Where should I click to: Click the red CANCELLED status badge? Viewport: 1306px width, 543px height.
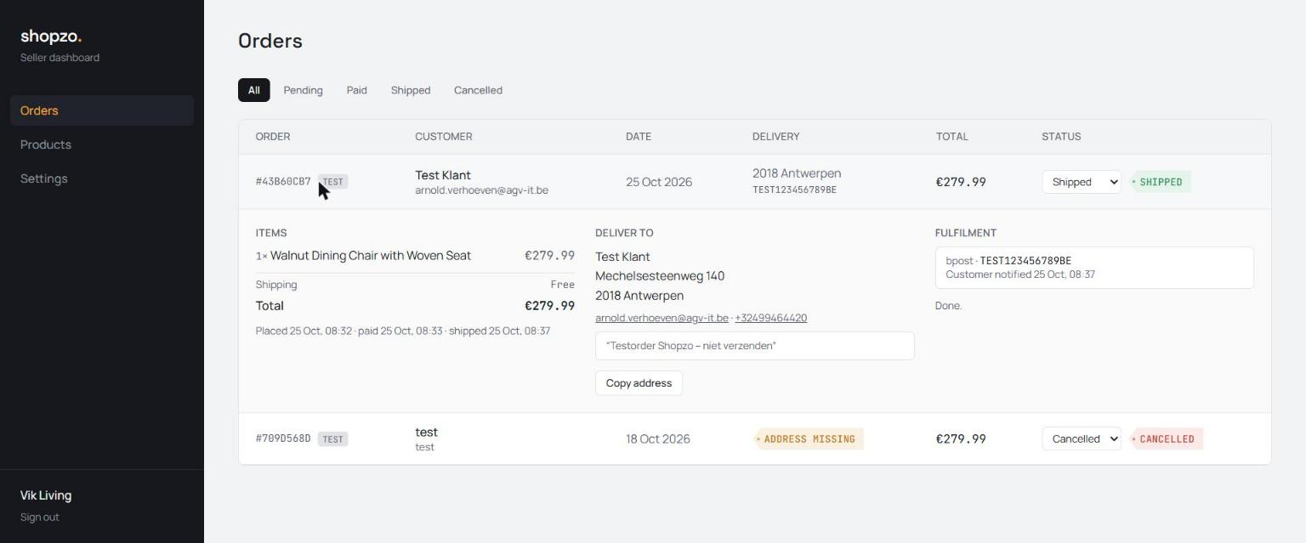coord(1166,438)
